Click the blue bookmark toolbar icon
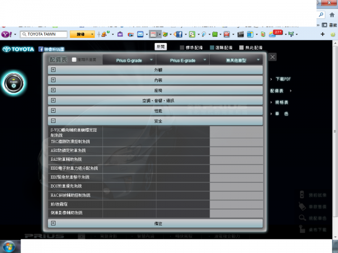This screenshot has width=338, height=253. 250,34
